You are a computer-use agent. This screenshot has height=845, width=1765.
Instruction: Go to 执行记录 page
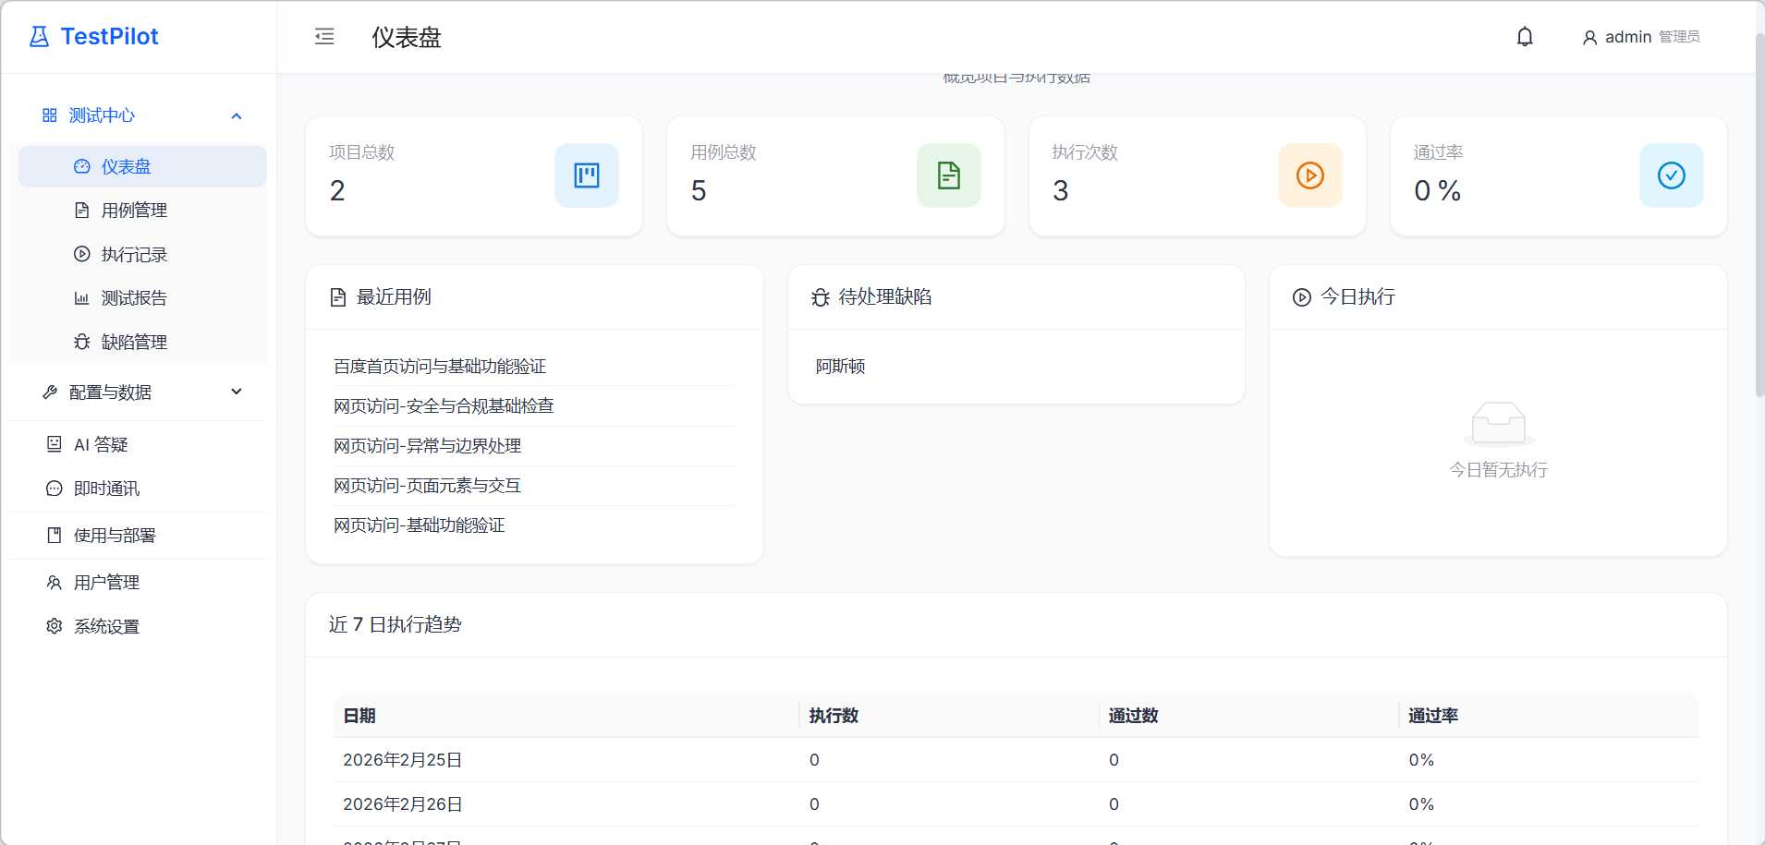point(134,255)
